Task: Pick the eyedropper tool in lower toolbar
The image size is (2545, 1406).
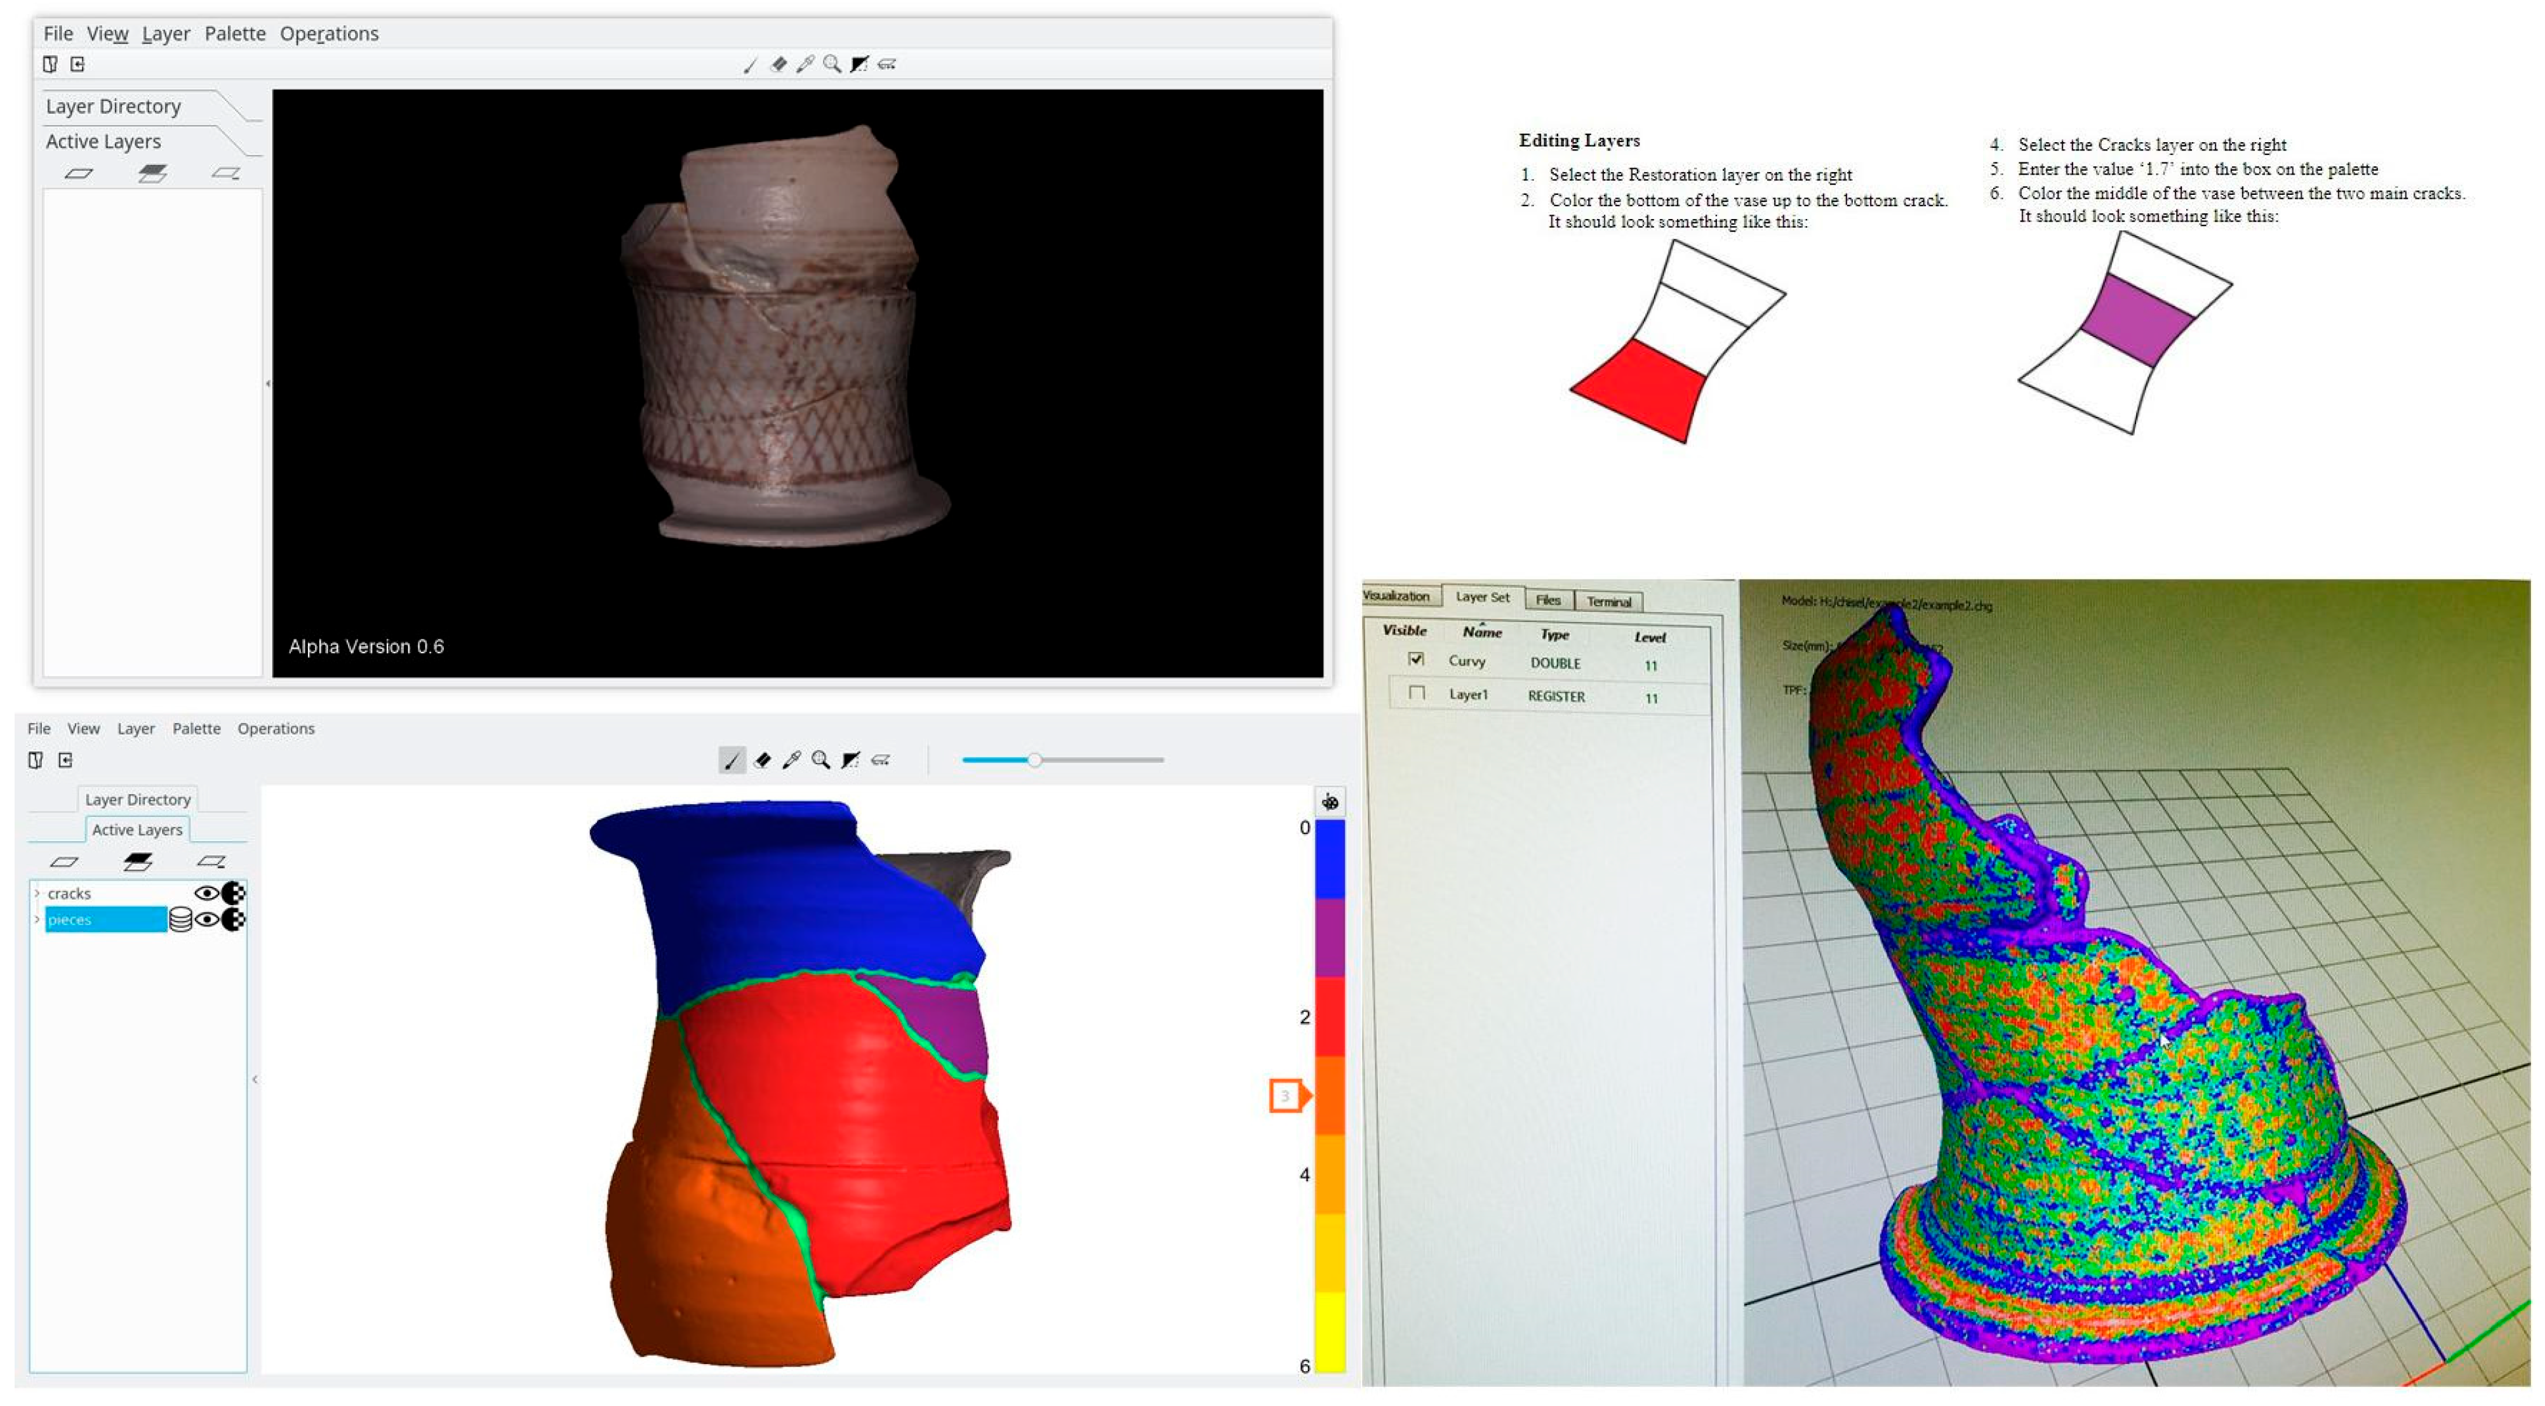Action: tap(791, 760)
